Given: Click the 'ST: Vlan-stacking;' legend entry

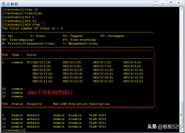Looking at the screenshot, I should (x=79, y=40).
